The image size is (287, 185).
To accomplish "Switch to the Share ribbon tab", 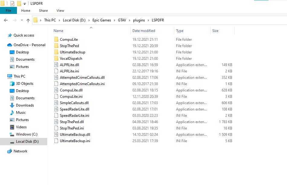I will pos(43,11).
